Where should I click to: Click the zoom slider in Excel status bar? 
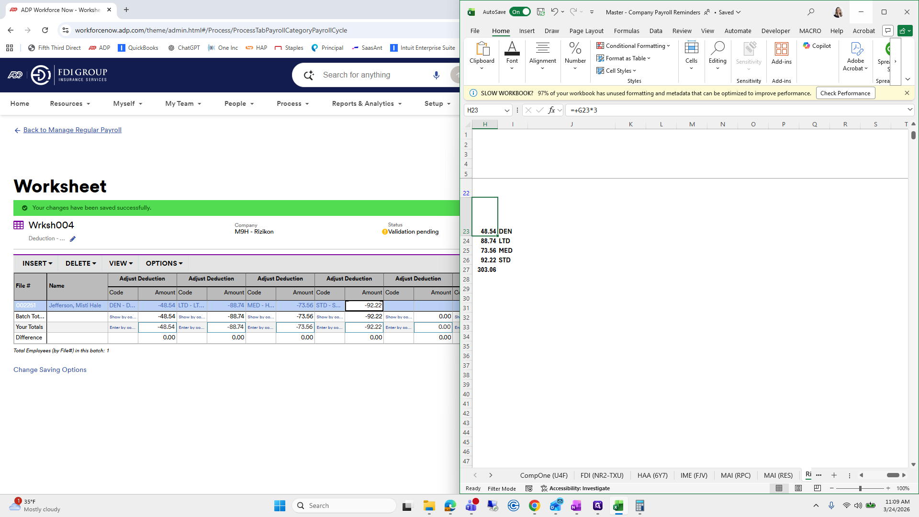pyautogui.click(x=860, y=488)
